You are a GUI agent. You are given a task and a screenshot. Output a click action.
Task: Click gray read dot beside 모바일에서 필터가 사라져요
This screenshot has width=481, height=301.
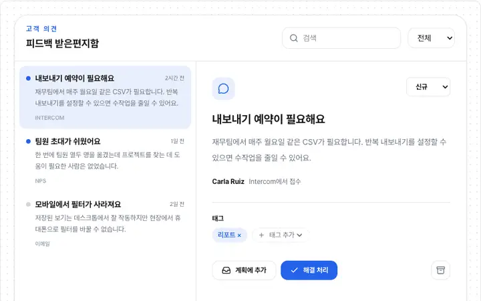pos(28,204)
